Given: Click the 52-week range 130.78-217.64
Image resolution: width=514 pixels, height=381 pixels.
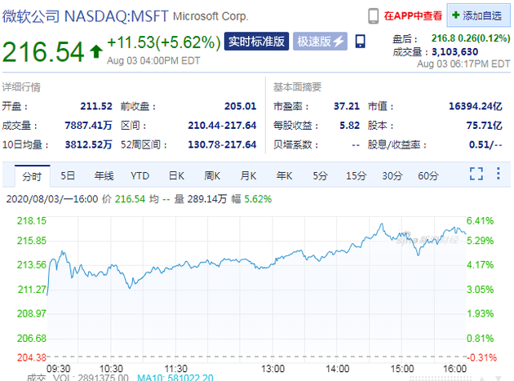Looking at the screenshot, I should [222, 144].
